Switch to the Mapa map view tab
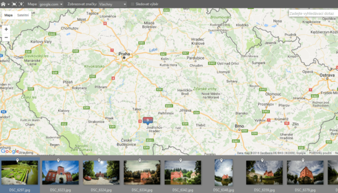The height and width of the screenshot is (193, 338). 8,15
